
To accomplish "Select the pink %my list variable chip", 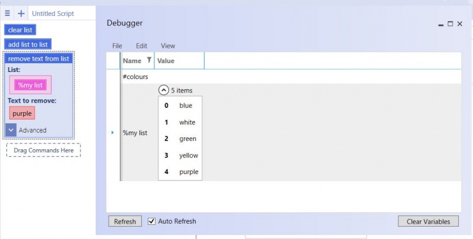I will 30,85.
